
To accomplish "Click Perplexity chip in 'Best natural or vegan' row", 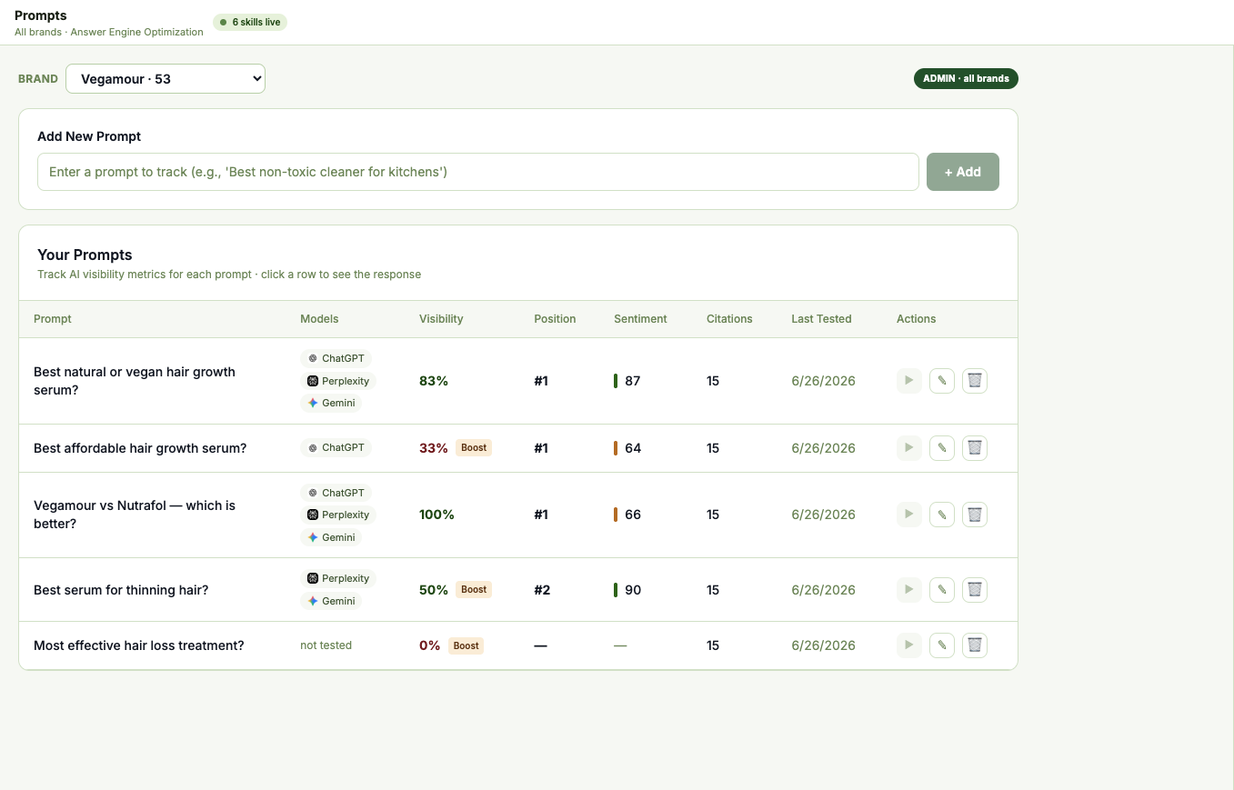I will [338, 381].
